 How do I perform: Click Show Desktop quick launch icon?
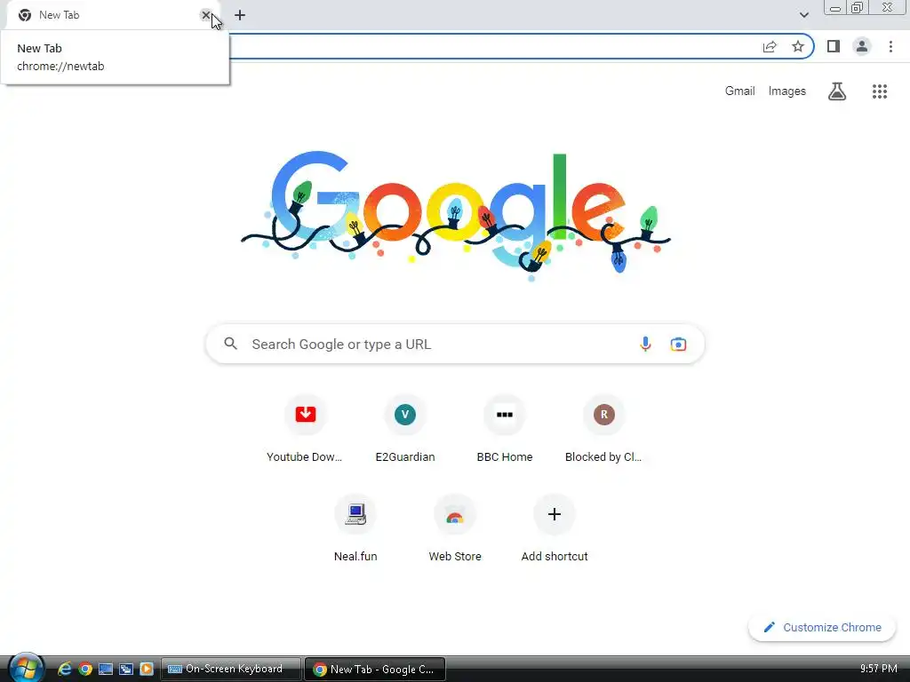[106, 669]
